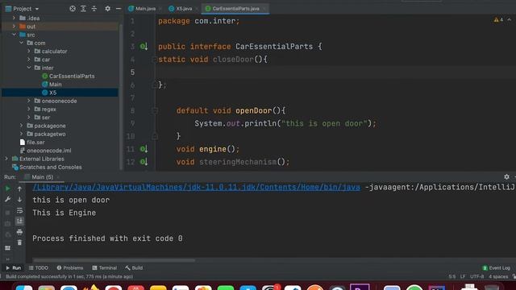Viewport: 516px width, 290px height.
Task: Clear console output with trash icon
Action: click(x=19, y=242)
